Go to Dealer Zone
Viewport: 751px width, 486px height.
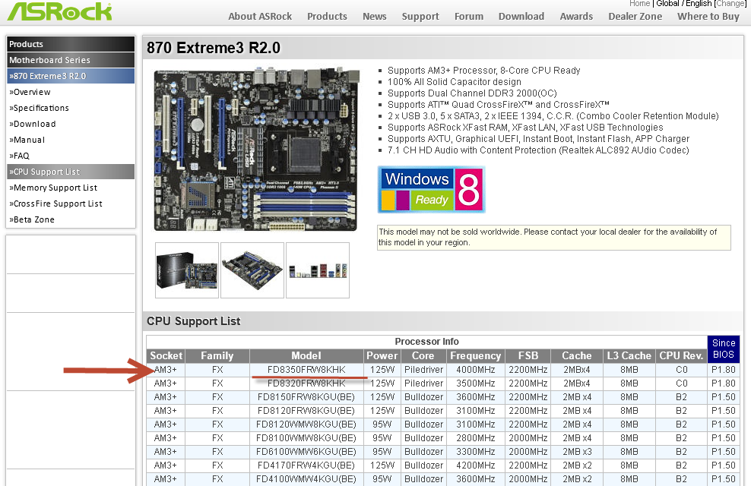(x=635, y=16)
